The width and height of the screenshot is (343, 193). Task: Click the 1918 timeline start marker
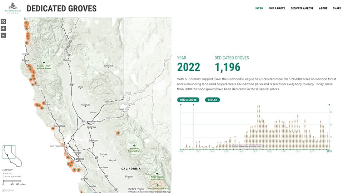[181, 105]
